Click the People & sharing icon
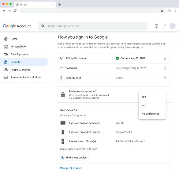This screenshot has height=184, width=179. tap(6, 70)
